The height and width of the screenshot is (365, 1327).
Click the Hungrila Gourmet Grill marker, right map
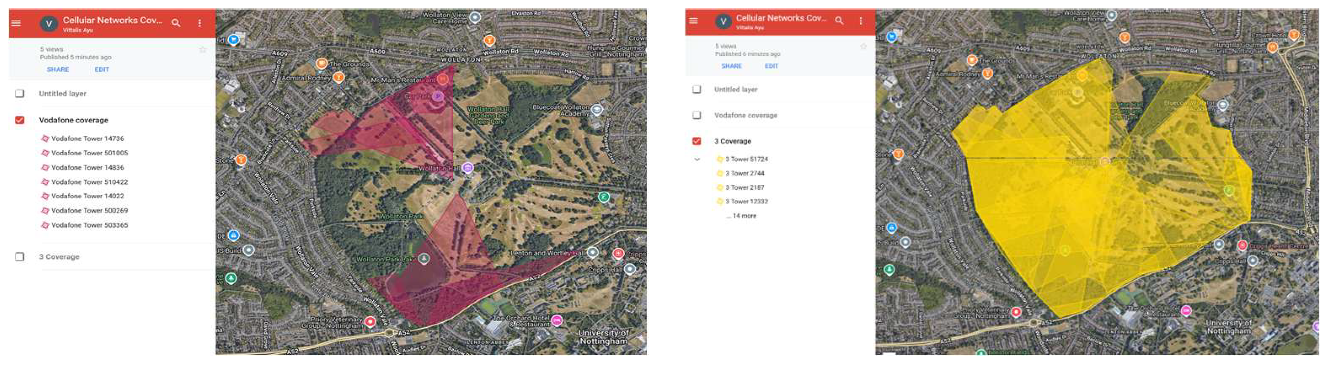[x=1272, y=48]
